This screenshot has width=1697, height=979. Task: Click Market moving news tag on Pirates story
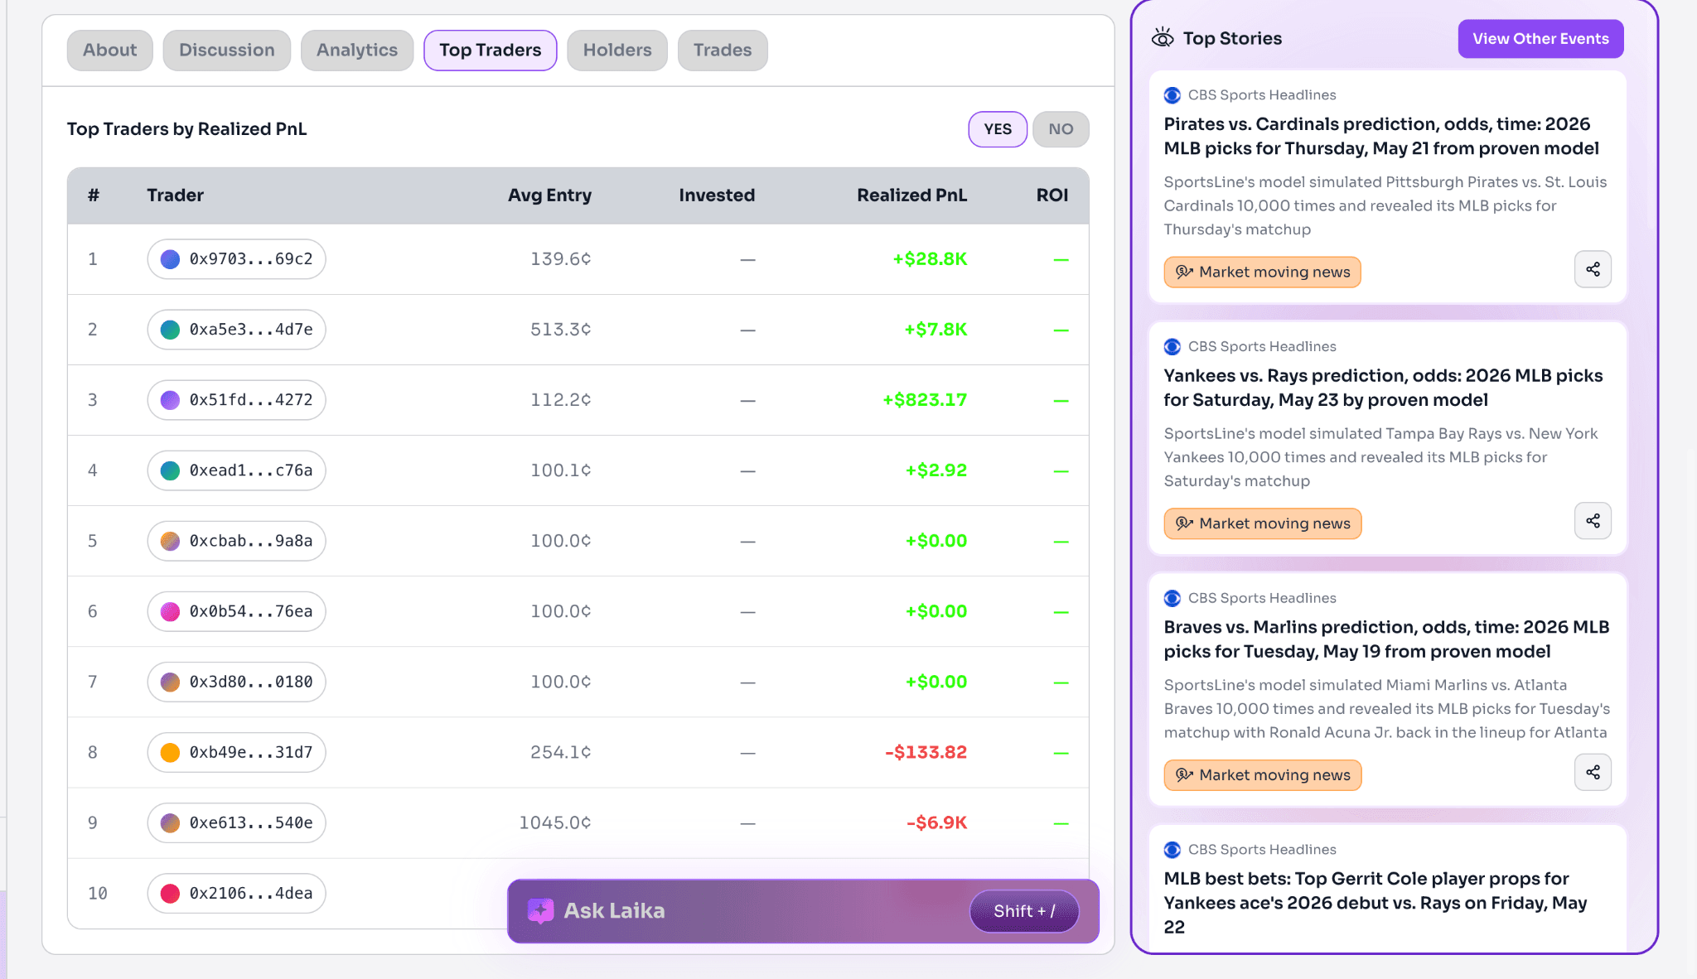pos(1262,272)
